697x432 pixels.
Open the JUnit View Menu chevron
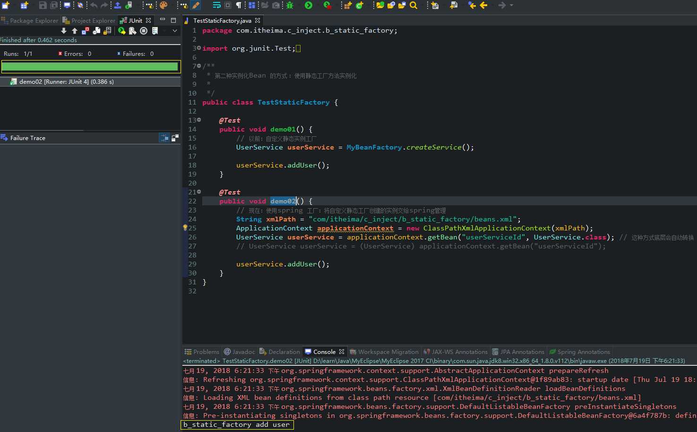(175, 31)
